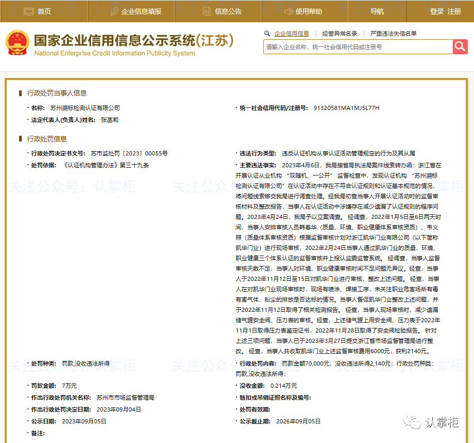Select the pencil icon next to 企业信息填报
The width and height of the screenshot is (474, 443).
coord(115,11)
